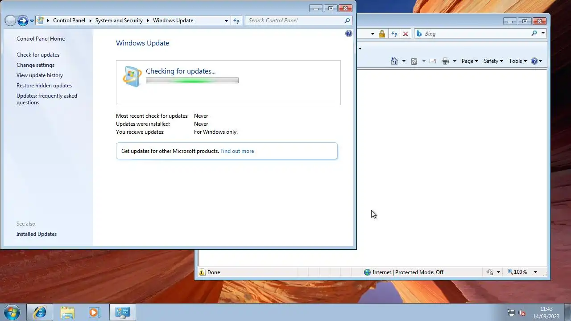Image resolution: width=571 pixels, height=321 pixels.
Task: Click the privacy report icon in status bar
Action: (x=490, y=272)
